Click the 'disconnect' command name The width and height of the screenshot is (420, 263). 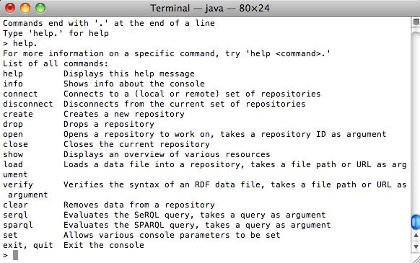(x=28, y=104)
